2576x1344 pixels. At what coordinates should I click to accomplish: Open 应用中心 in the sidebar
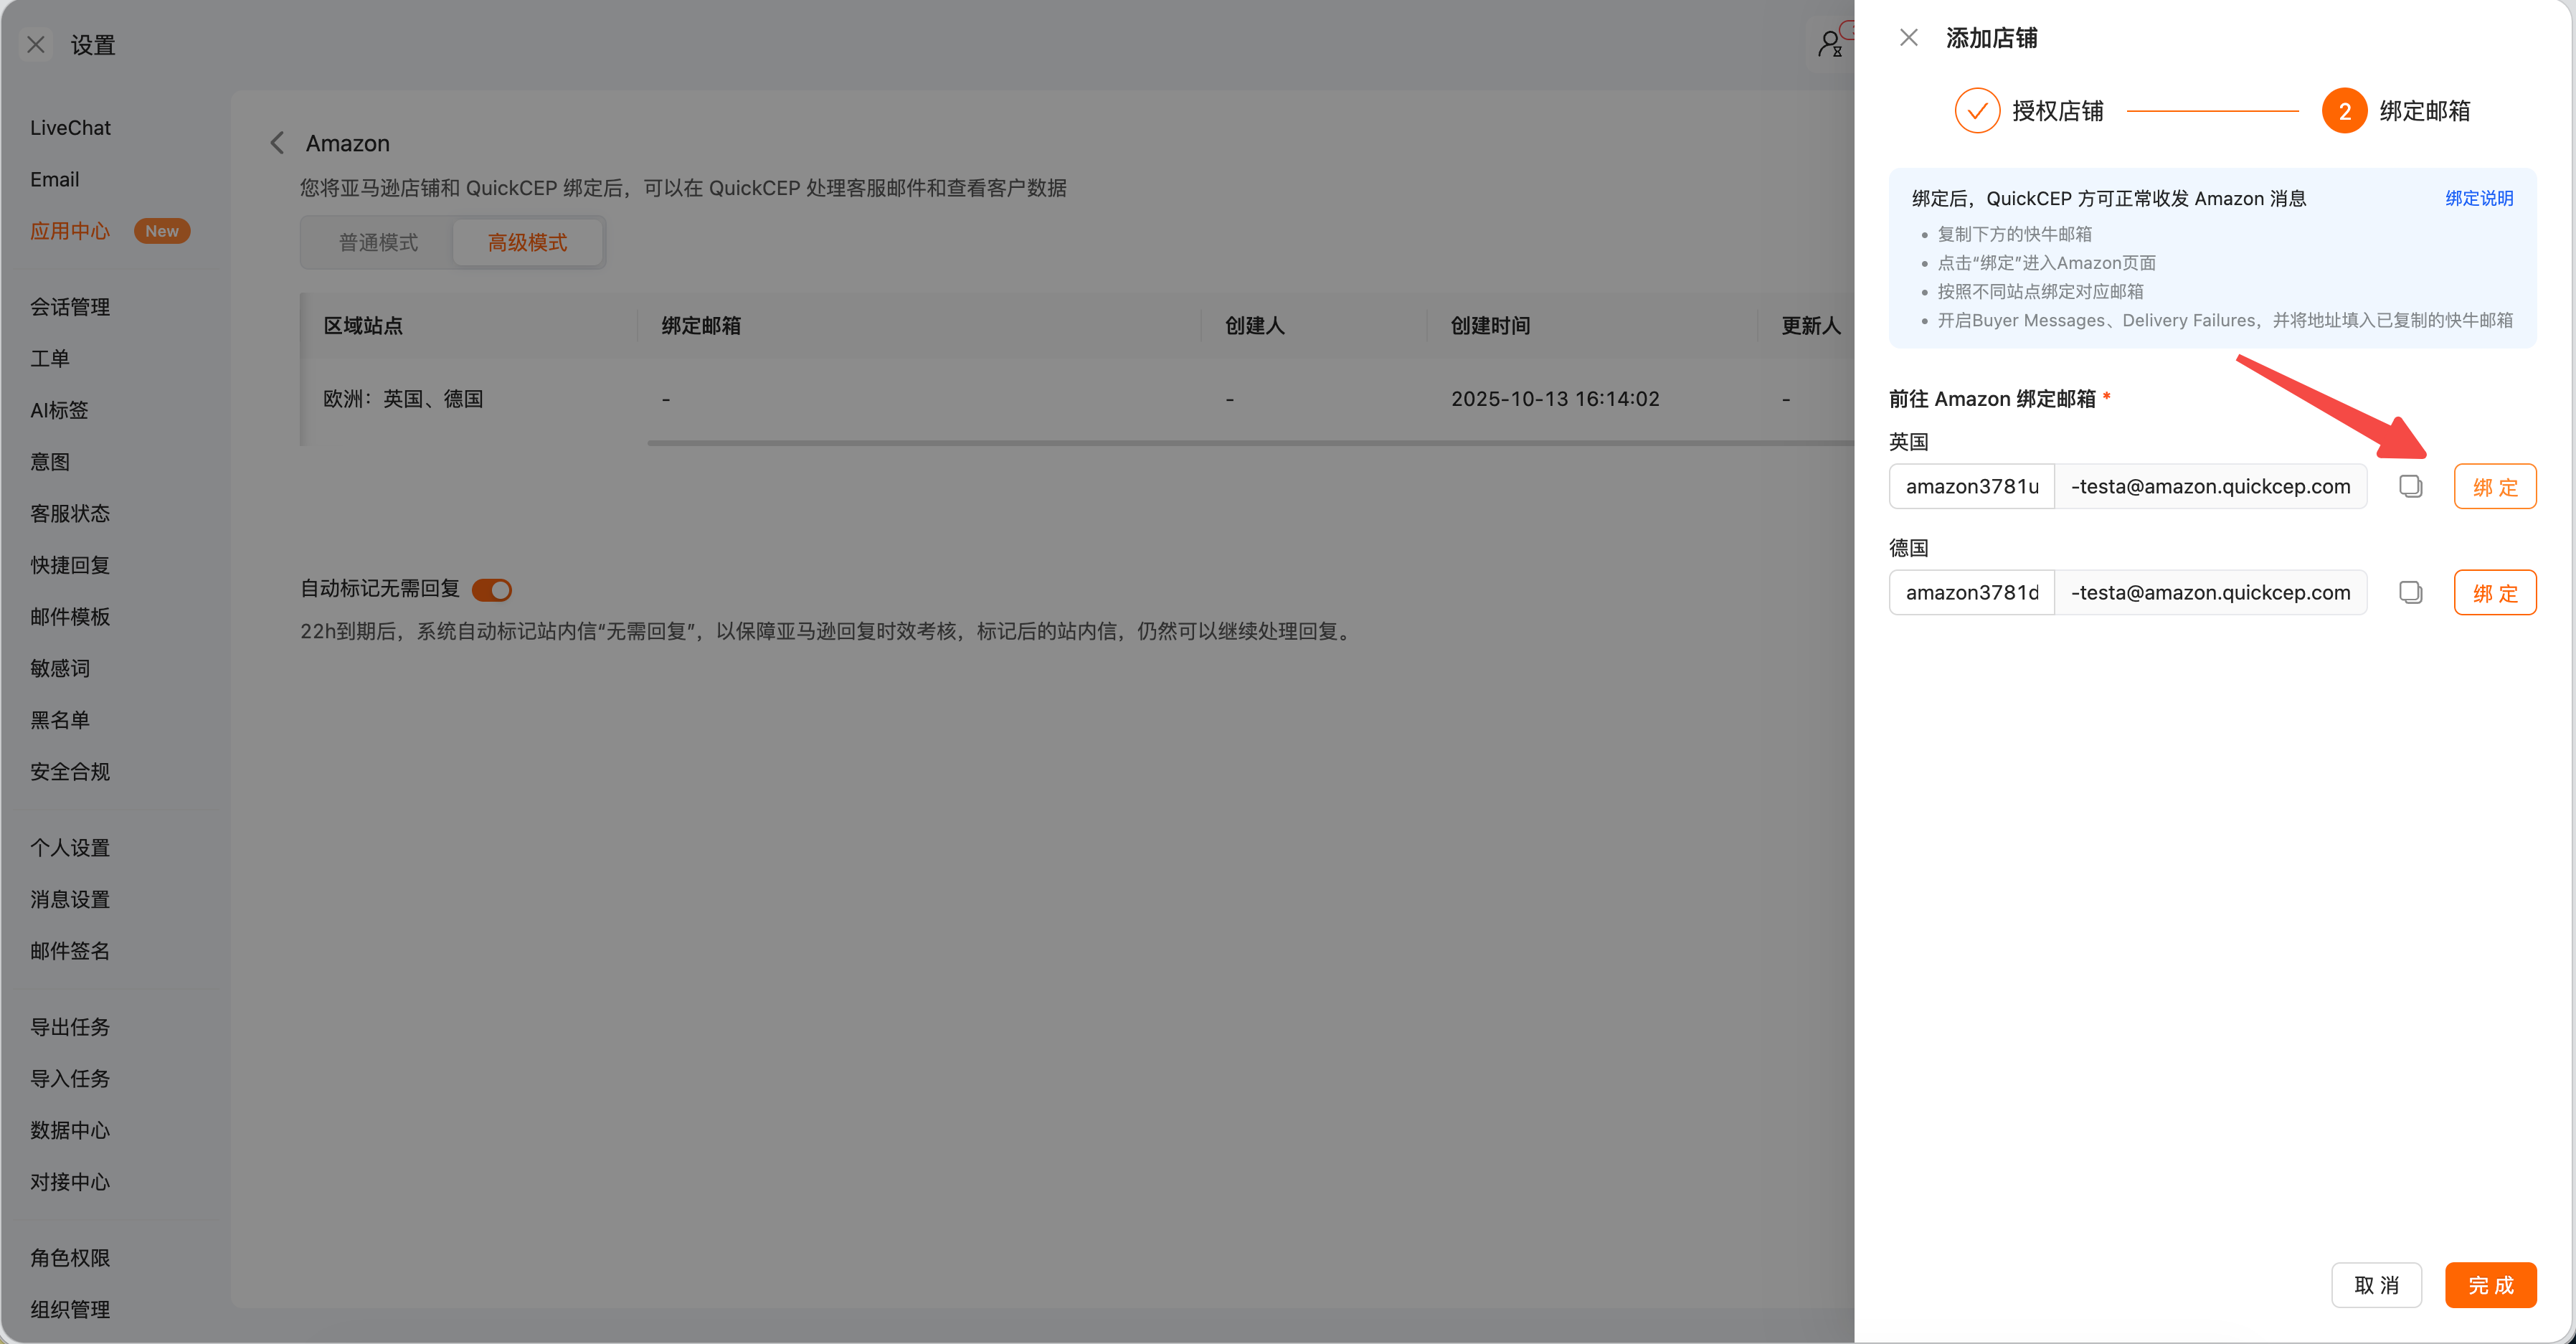click(70, 231)
